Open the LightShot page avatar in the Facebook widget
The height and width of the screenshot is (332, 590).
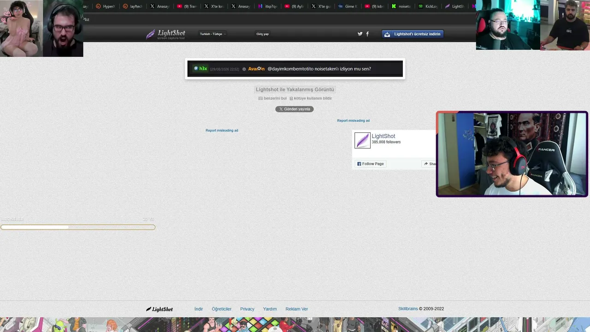(x=362, y=140)
